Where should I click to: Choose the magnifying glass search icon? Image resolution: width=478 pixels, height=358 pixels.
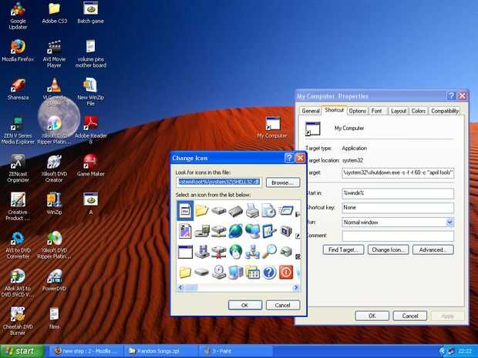click(269, 252)
